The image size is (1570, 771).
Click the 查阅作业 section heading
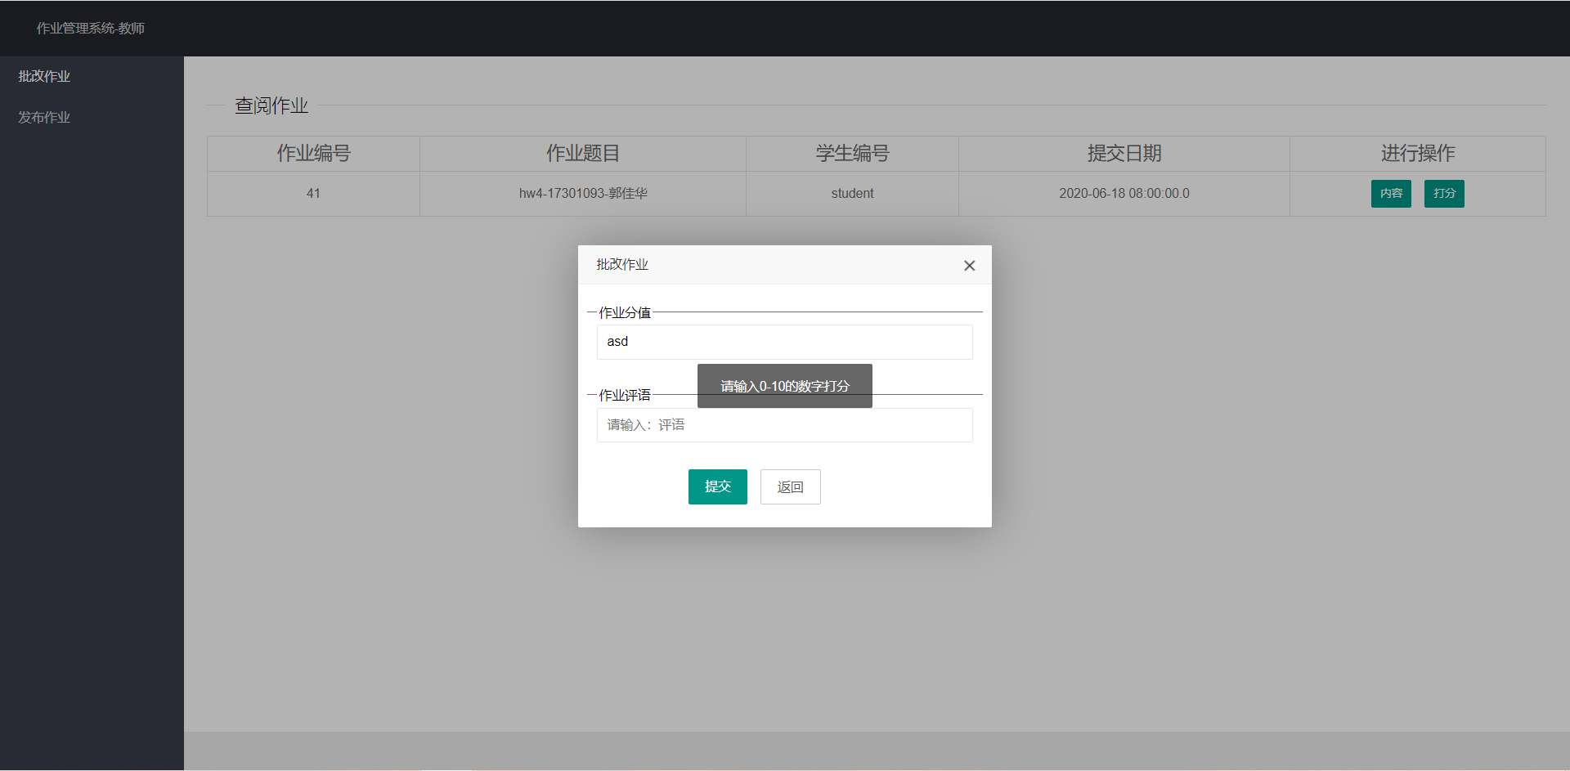[x=271, y=105]
